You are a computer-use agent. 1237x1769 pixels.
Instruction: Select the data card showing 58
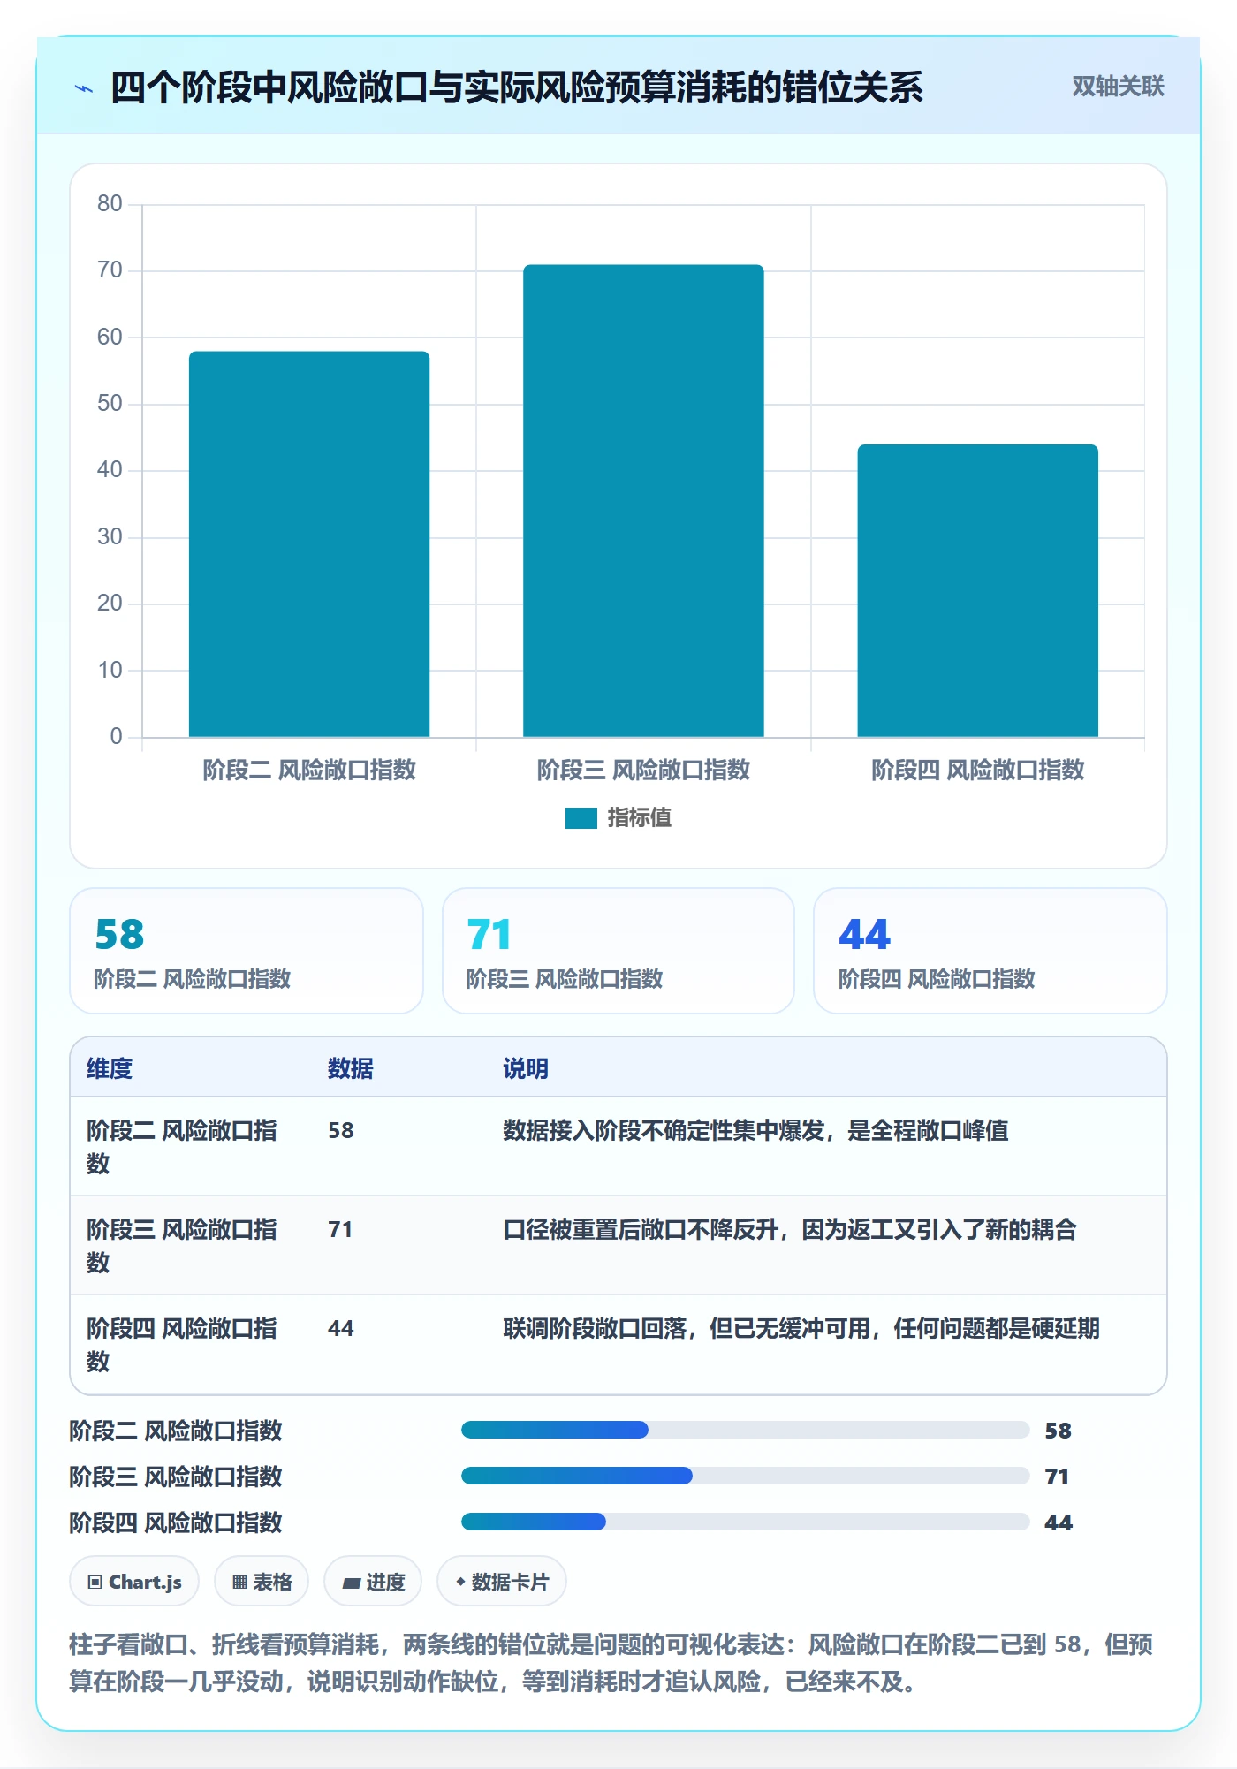247,951
